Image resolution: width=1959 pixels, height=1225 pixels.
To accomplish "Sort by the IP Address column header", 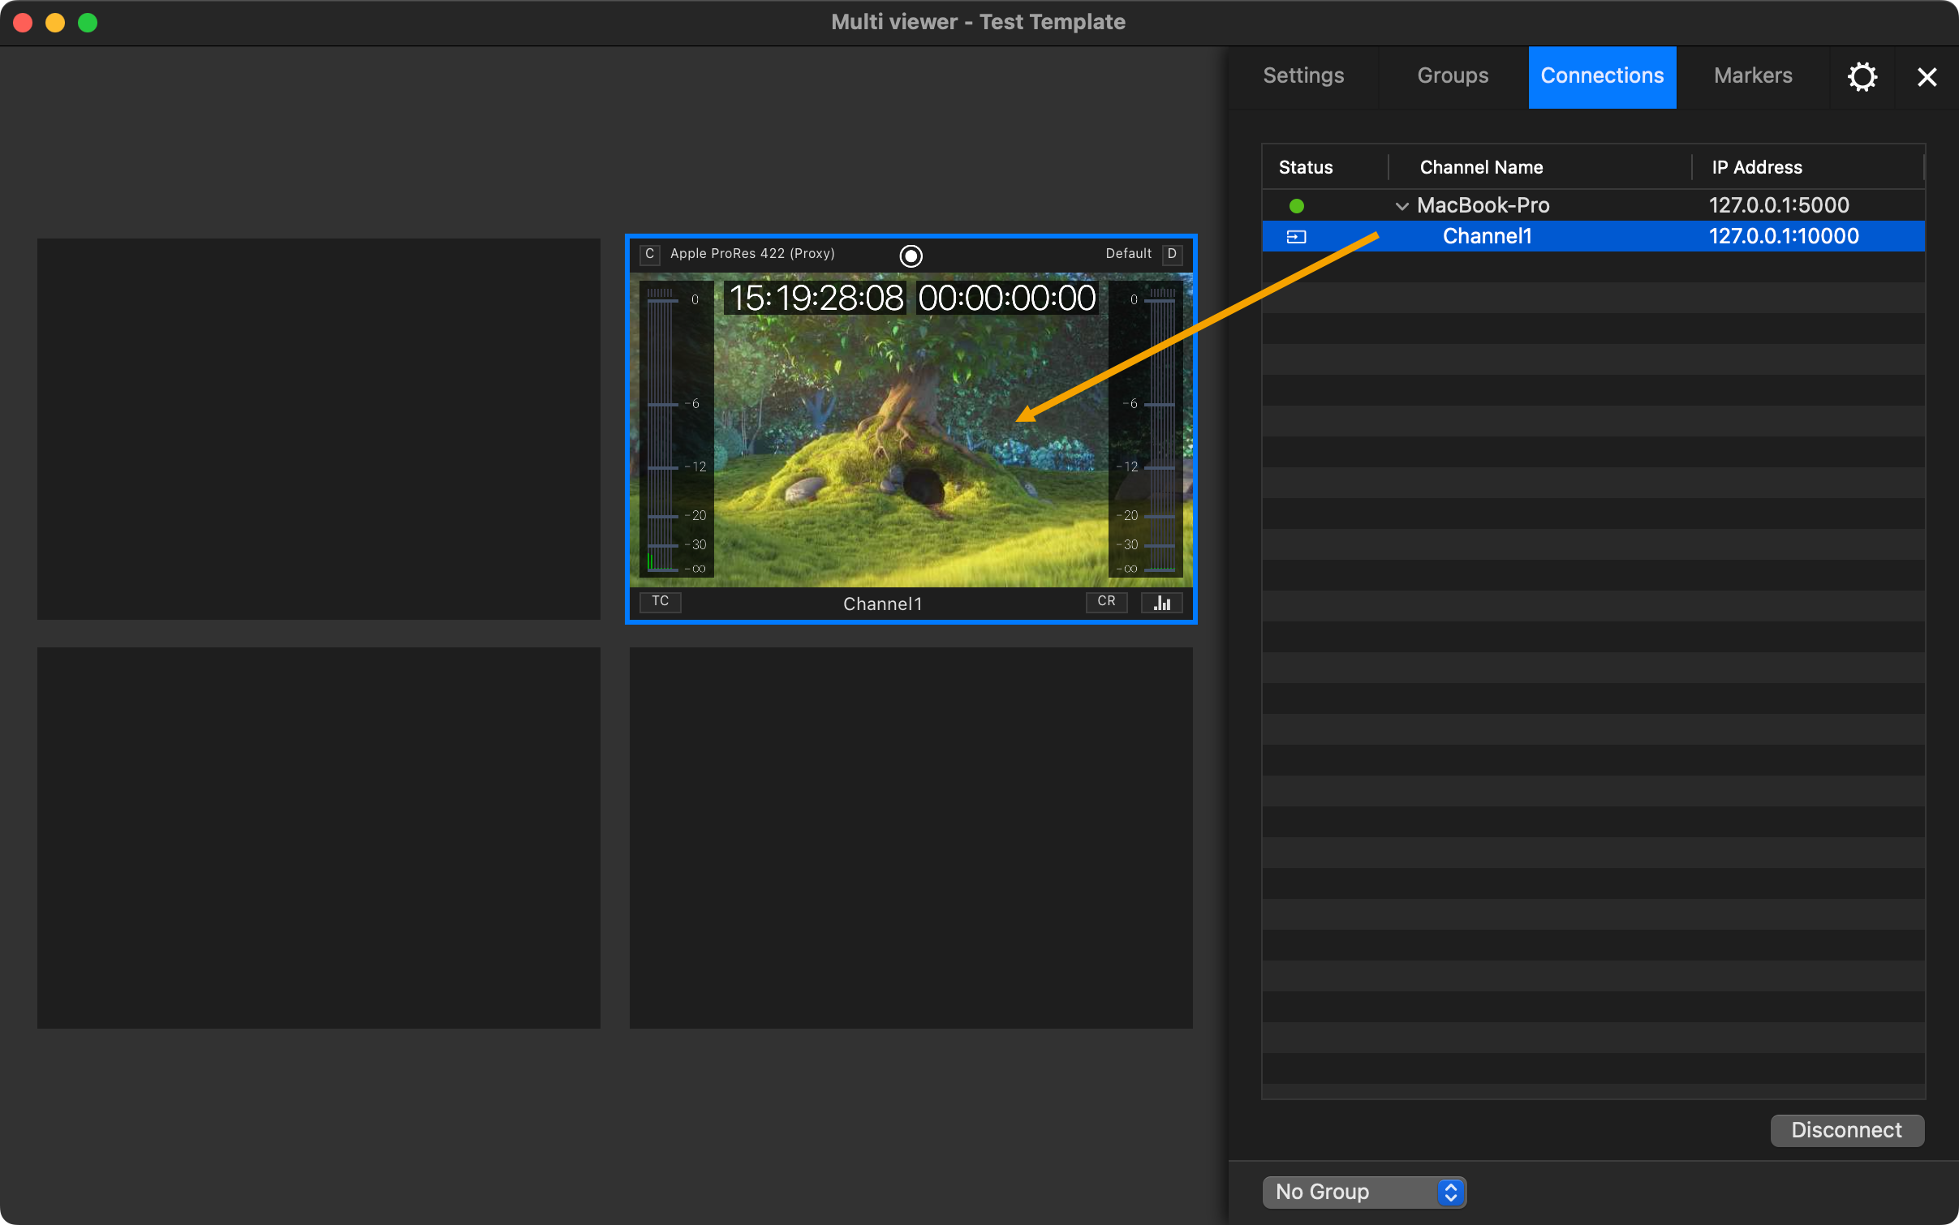I will (1807, 167).
